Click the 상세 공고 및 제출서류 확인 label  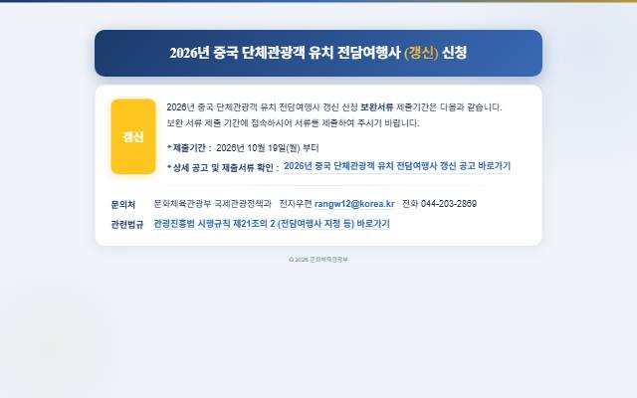pos(223,168)
